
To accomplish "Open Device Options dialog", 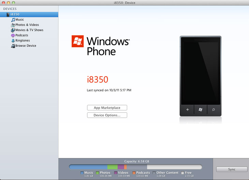I will click(107, 115).
